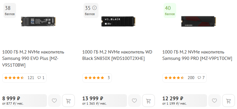The height and width of the screenshot is (109, 237).
Task: Click the 12 299 ₽ price block
Action: click(x=185, y=101)
